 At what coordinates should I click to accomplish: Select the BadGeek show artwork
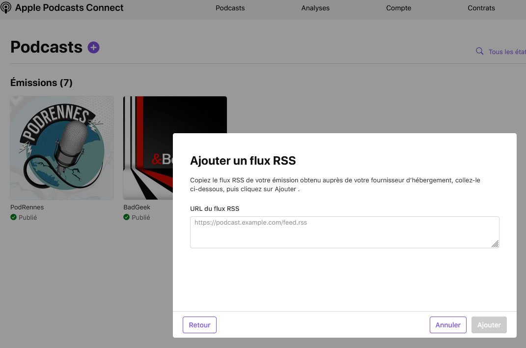click(147, 114)
